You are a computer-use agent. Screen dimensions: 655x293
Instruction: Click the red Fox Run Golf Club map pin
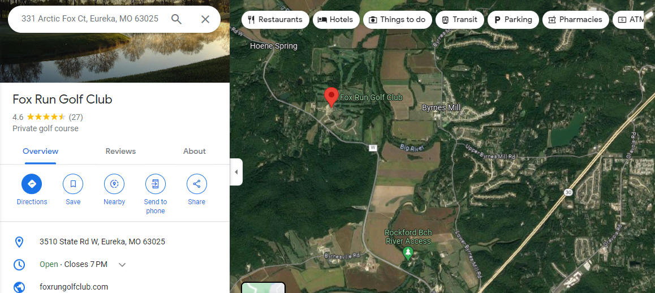click(331, 97)
